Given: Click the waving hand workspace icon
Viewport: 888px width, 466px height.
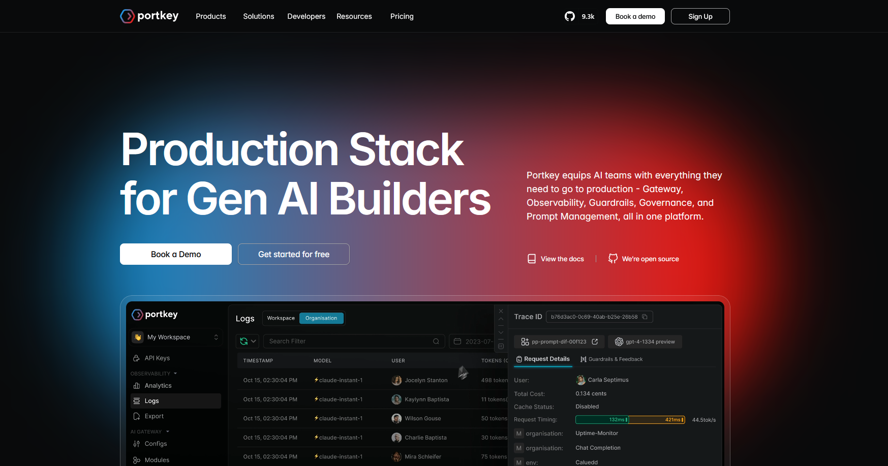Looking at the screenshot, I should click(138, 337).
